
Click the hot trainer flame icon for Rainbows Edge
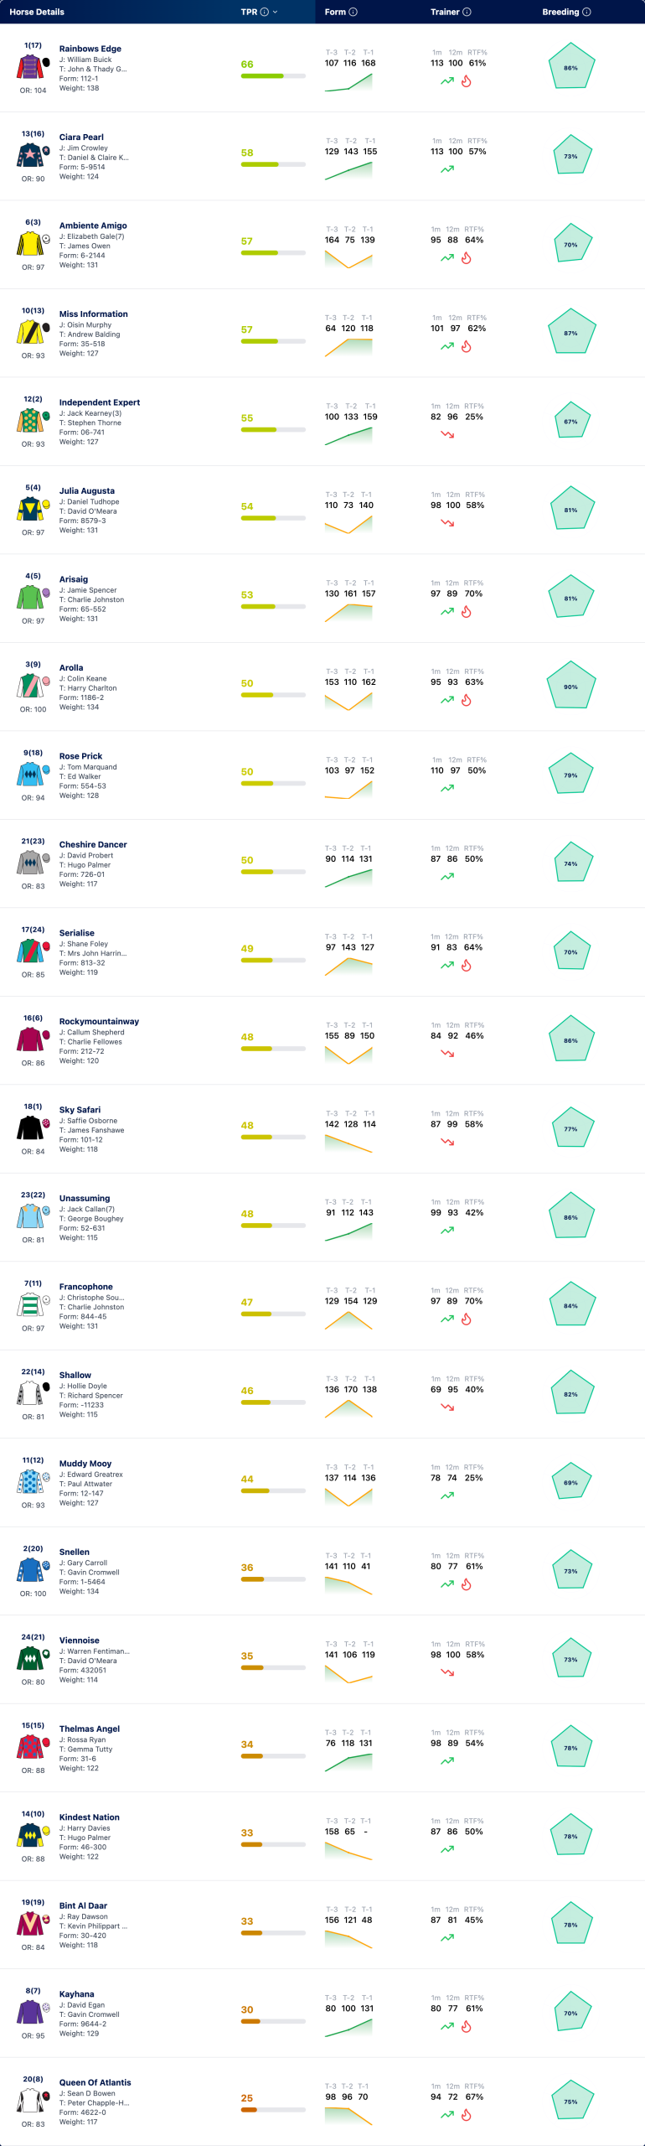[467, 81]
